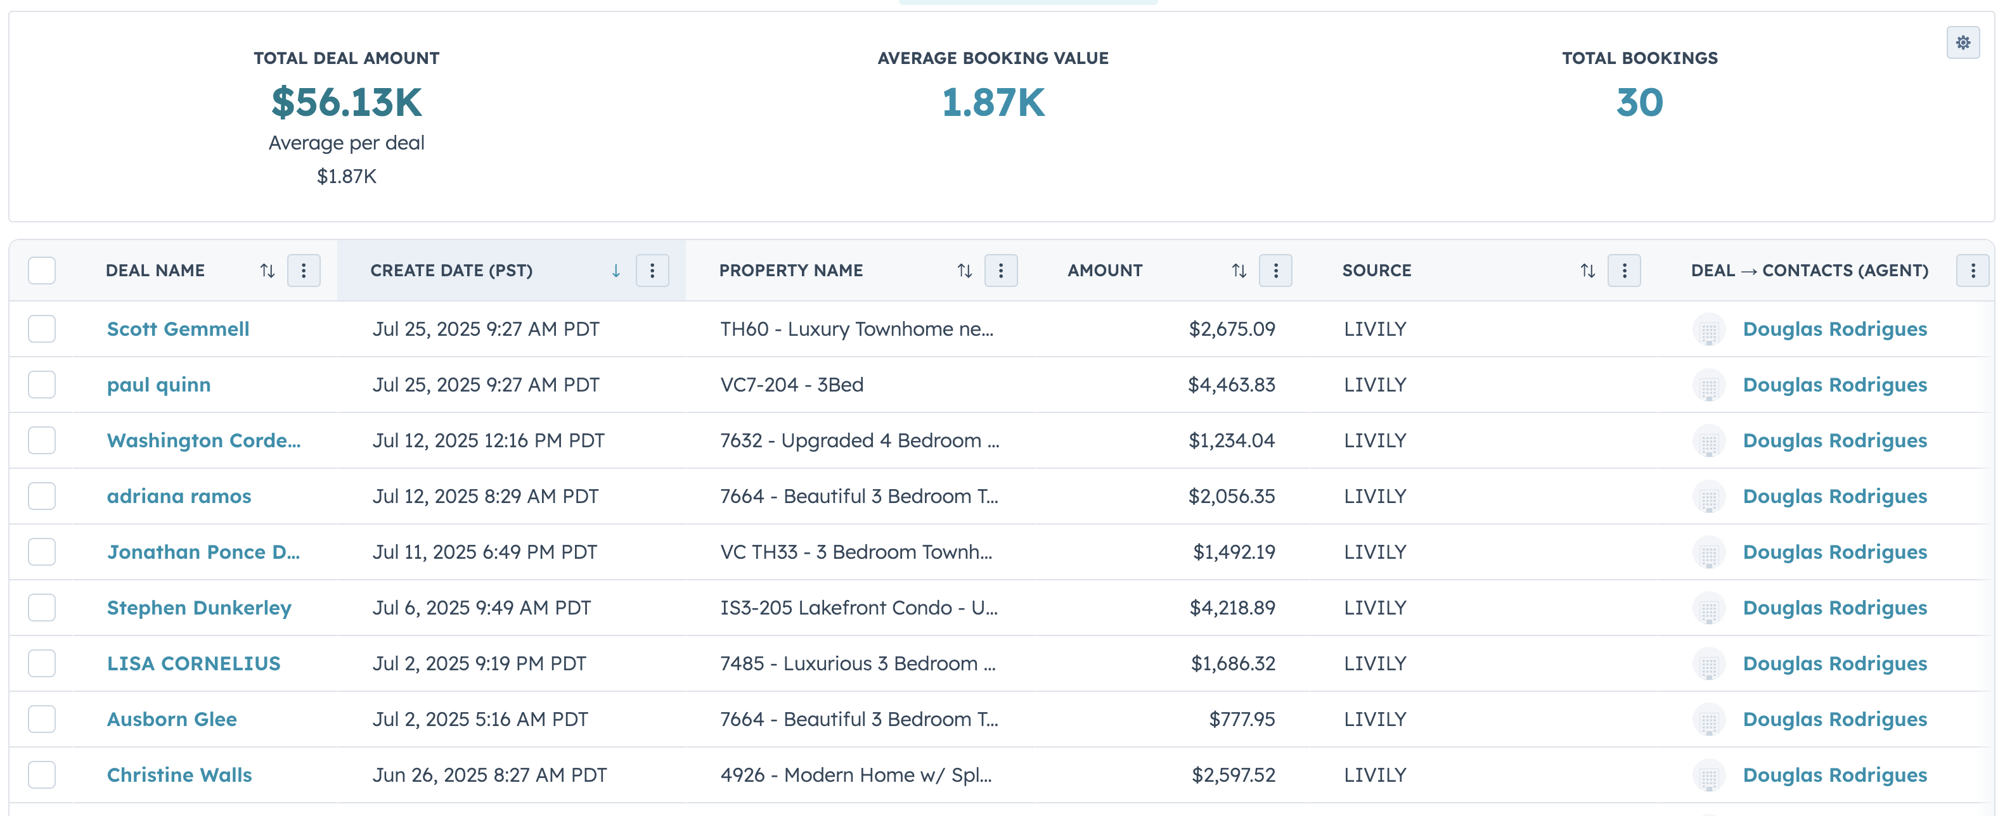
Task: Click company avatar icon in Christine Walls row
Action: point(1708,775)
